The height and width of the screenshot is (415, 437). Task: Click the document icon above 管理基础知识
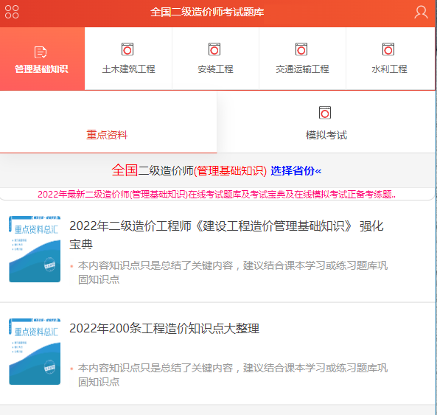(x=41, y=52)
